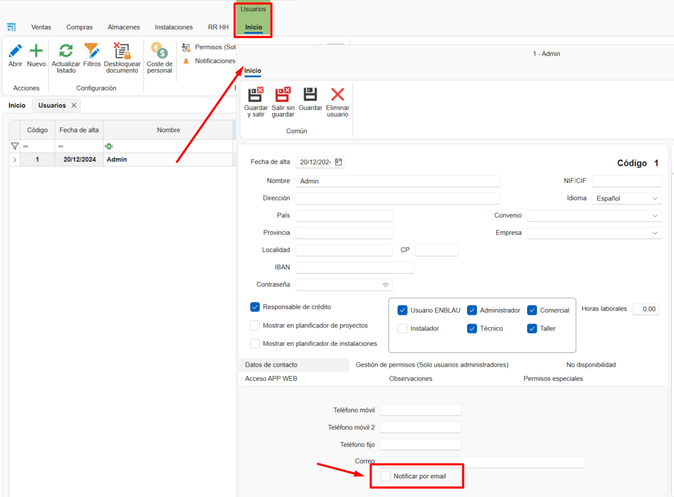Image resolution: width=674 pixels, height=497 pixels.
Task: Click the Nombre input field
Action: (398, 181)
